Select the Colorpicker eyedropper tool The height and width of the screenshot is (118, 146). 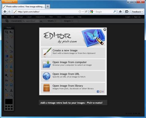(x=6, y=91)
